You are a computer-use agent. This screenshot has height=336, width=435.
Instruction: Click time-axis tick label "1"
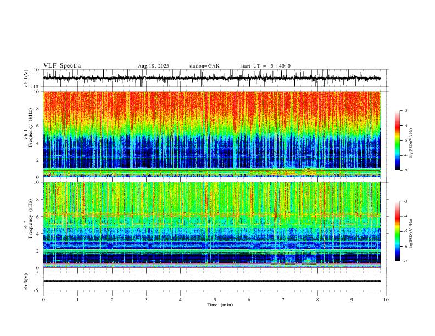(77, 300)
